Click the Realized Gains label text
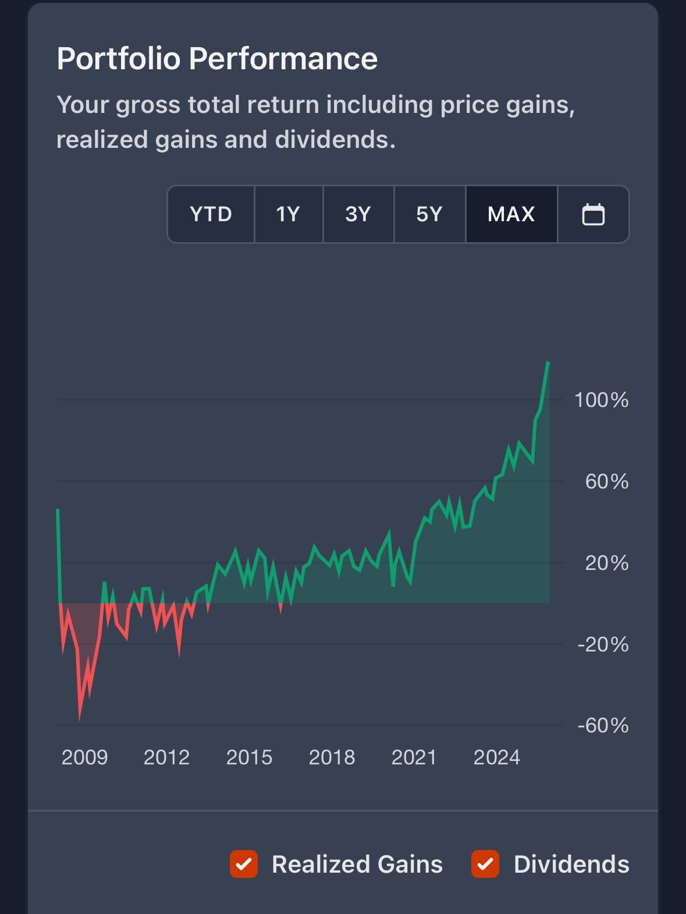Viewport: 686px width, 914px height. click(x=357, y=864)
